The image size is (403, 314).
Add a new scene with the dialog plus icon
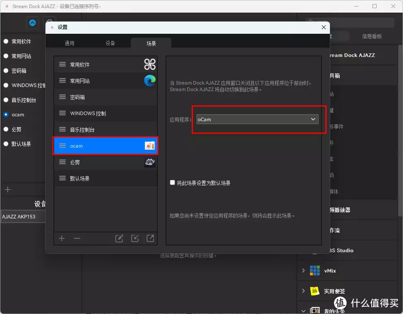[x=62, y=238]
